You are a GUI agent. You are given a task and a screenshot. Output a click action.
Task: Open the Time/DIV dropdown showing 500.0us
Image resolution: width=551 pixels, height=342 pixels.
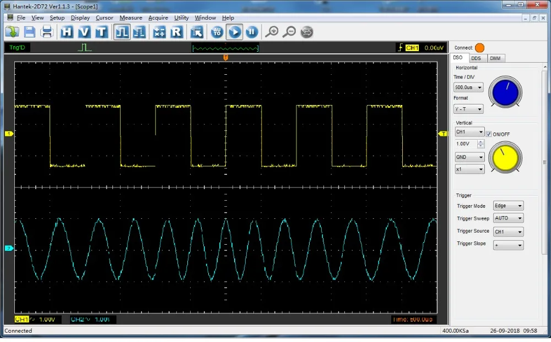468,87
